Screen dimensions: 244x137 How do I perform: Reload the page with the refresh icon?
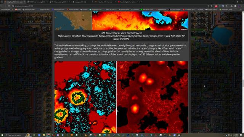[x=9, y=6]
